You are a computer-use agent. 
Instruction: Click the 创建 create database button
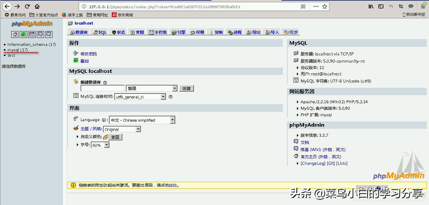tap(186, 88)
